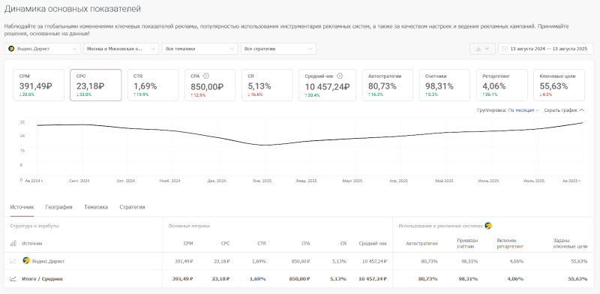The width and height of the screenshot is (600, 294).
Task: Click the Yandex logo in Яндекс.Директ table row
Action: (x=26, y=261)
